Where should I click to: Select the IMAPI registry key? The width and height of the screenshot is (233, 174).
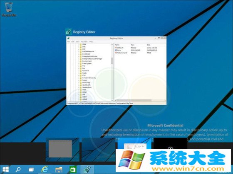click(84, 92)
